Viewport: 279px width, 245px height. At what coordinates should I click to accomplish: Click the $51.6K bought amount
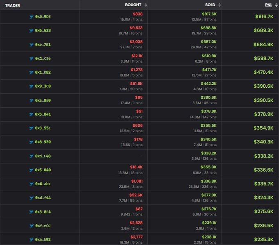(x=136, y=84)
